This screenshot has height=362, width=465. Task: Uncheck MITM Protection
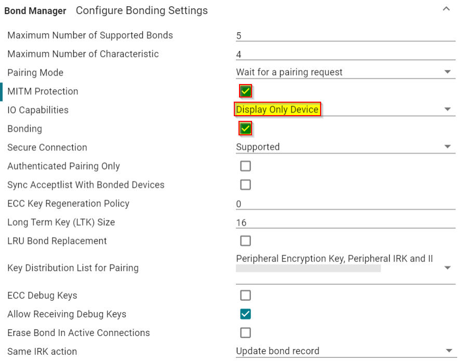coord(245,90)
